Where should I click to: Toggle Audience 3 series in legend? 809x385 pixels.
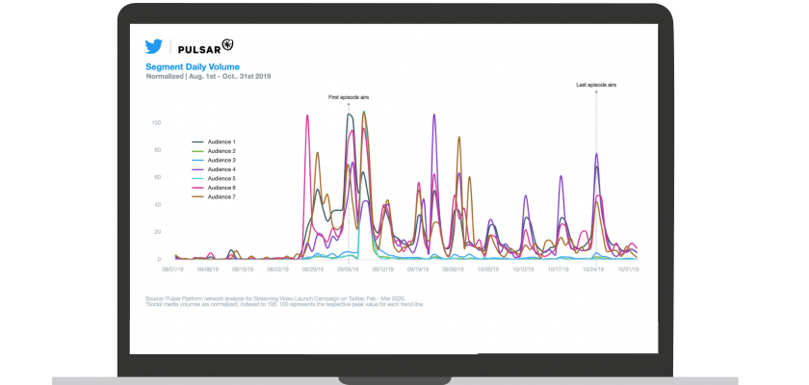tap(222, 160)
